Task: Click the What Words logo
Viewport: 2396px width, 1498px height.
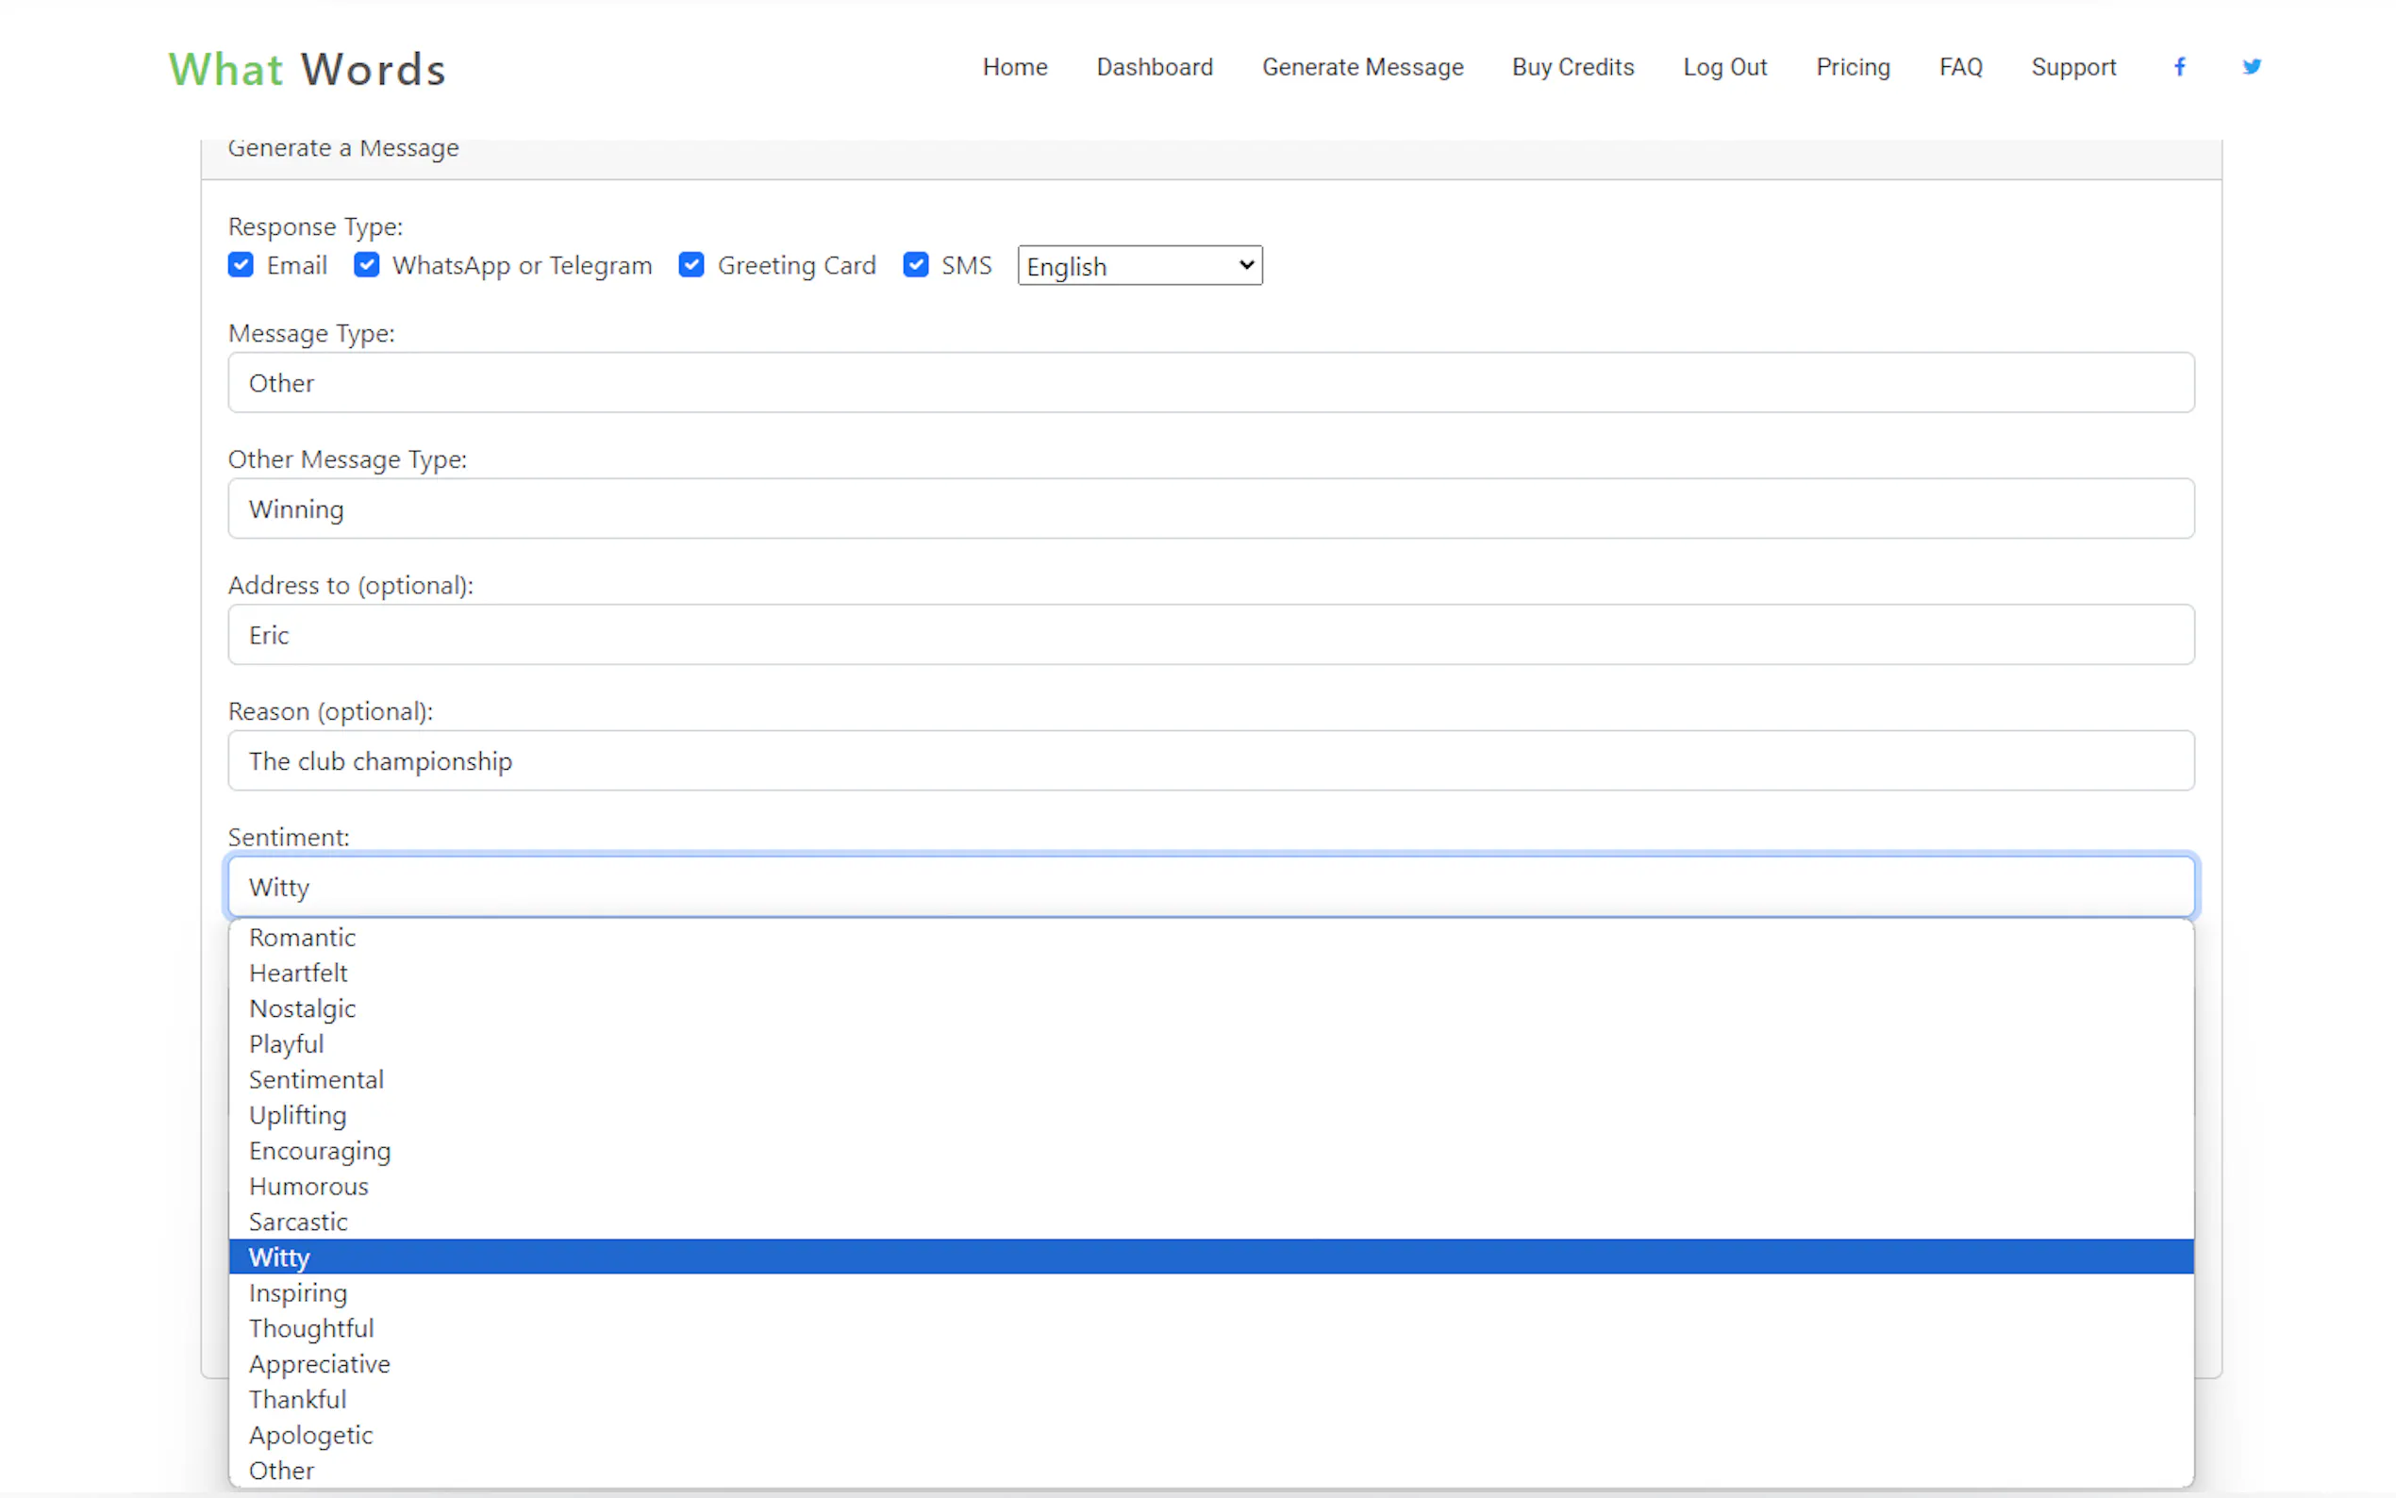Action: [x=308, y=70]
